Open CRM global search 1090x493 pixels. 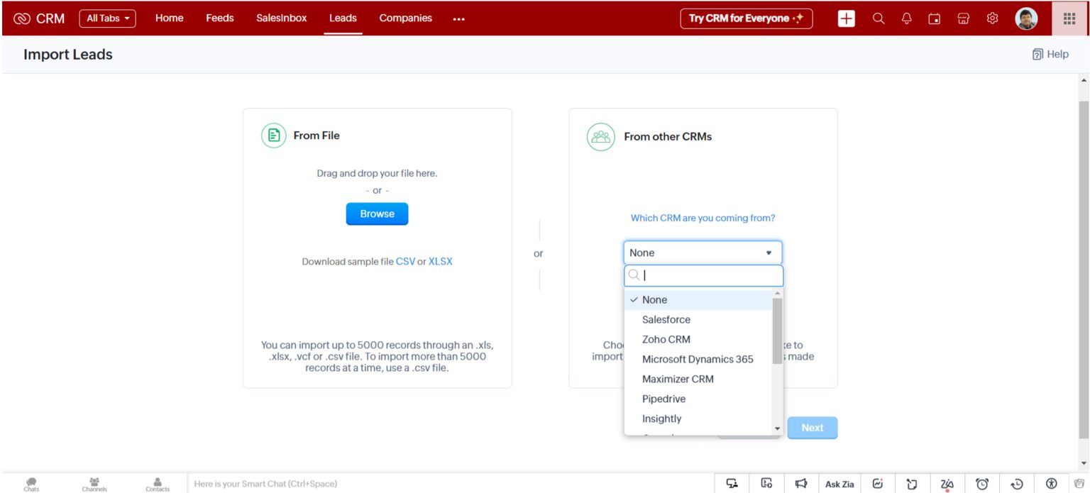878,18
